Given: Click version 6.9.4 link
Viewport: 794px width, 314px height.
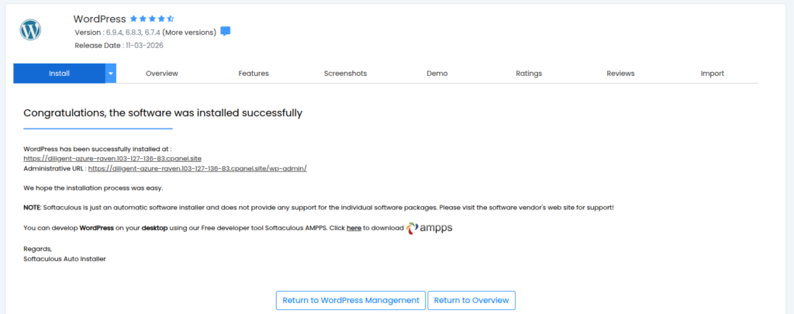Looking at the screenshot, I should click(114, 33).
